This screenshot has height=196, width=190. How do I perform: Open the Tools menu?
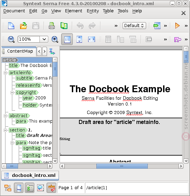tap(123, 11)
